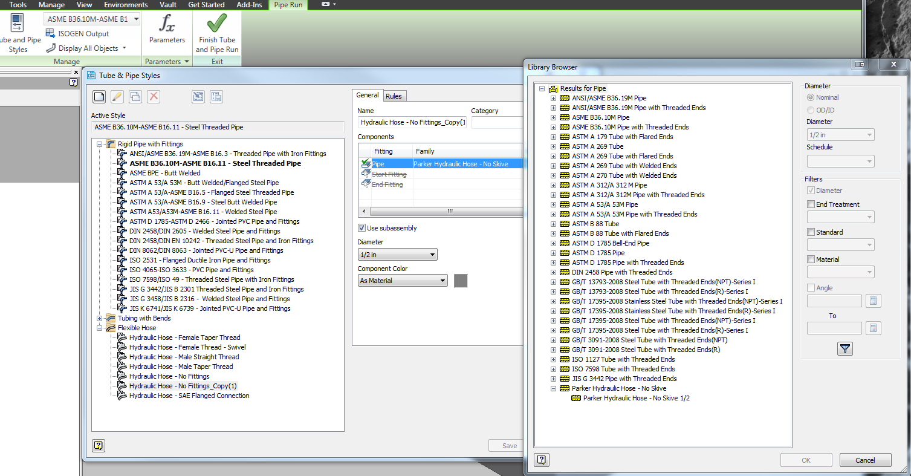The width and height of the screenshot is (911, 476).
Task: Enable Material filter checkbox
Action: [811, 259]
